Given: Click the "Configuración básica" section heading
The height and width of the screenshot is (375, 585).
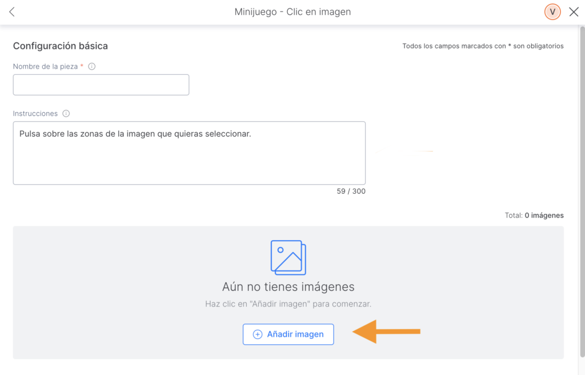Looking at the screenshot, I should (61, 46).
